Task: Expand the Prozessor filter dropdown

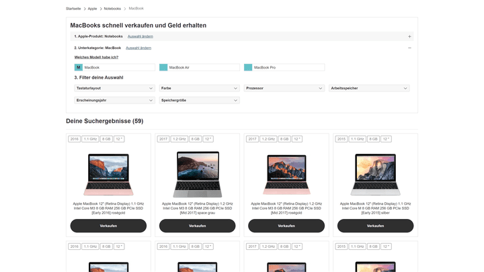Action: coord(284,88)
